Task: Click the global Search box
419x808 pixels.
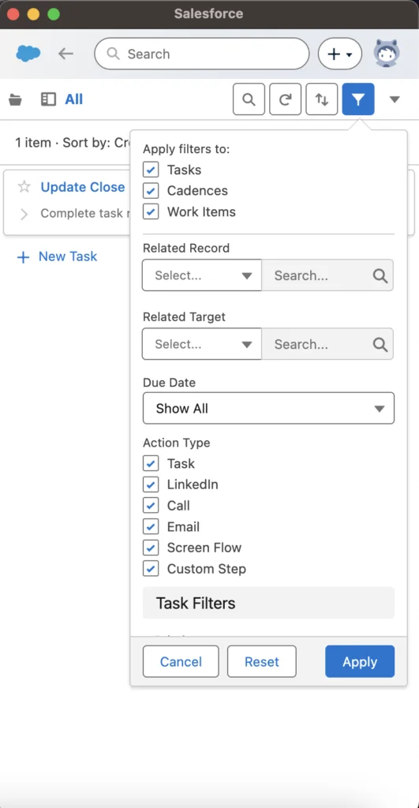Action: coord(202,54)
